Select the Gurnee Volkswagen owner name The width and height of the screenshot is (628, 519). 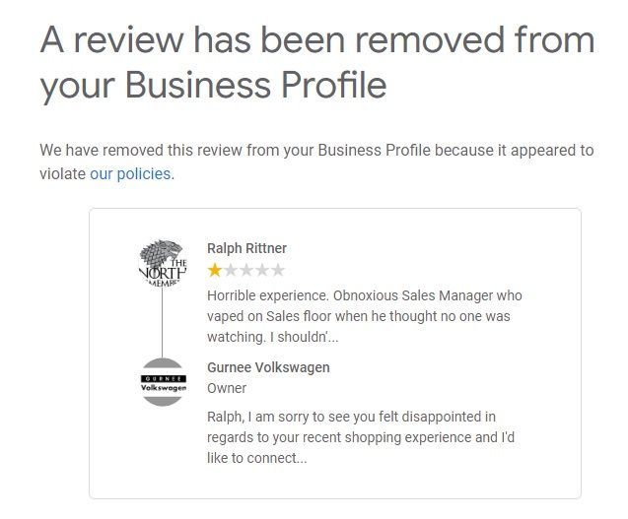tap(268, 367)
